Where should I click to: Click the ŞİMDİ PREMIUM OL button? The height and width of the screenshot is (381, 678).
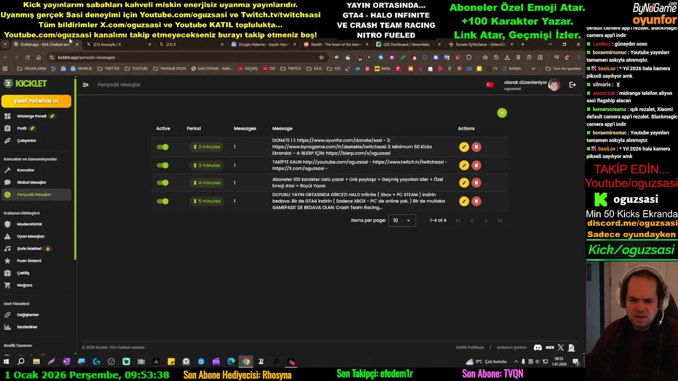[x=37, y=101]
